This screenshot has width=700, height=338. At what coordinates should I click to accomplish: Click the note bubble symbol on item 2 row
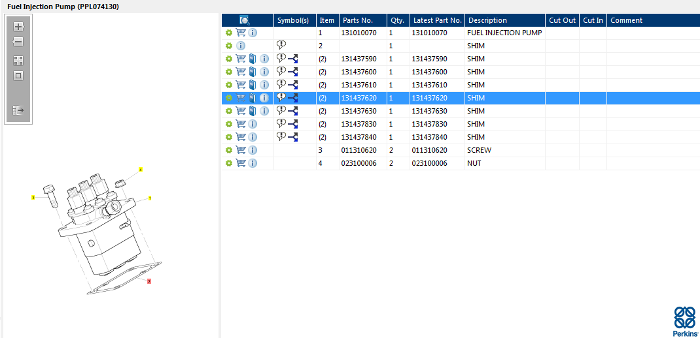coord(281,45)
